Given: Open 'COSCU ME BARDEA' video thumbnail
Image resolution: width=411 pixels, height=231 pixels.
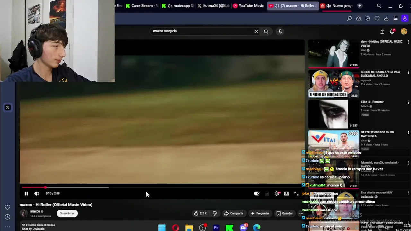Looking at the screenshot, I should pos(333,84).
